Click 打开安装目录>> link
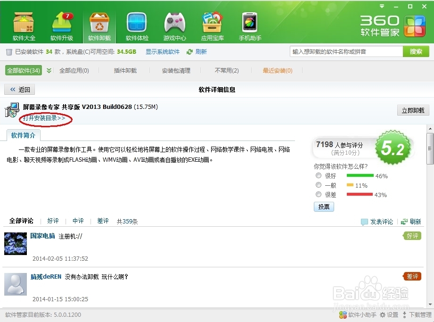Image resolution: width=434 pixels, height=322 pixels. [x=44, y=118]
